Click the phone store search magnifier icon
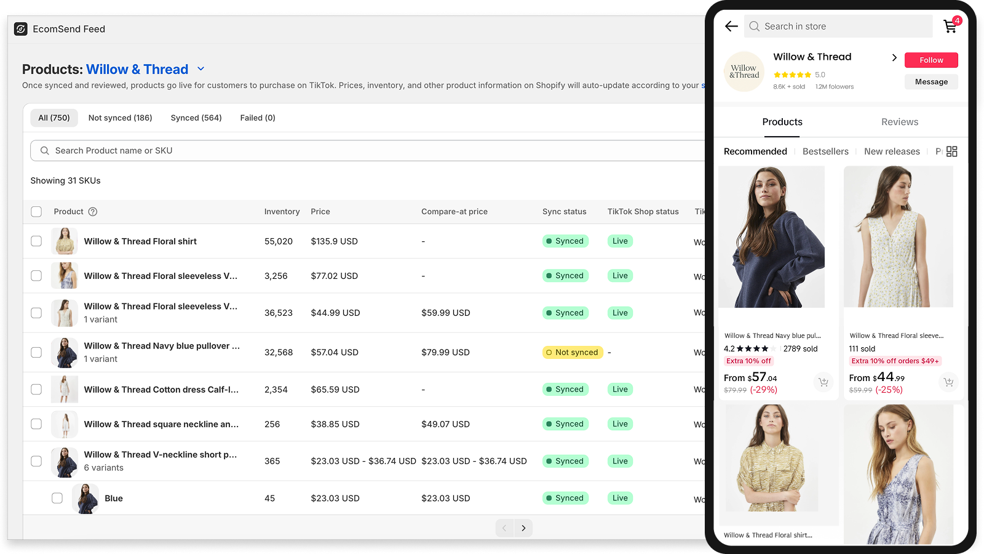Image resolution: width=984 pixels, height=554 pixels. pyautogui.click(x=755, y=26)
